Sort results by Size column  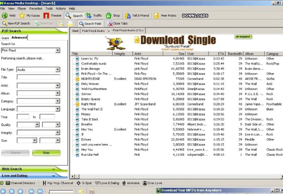point(174,53)
